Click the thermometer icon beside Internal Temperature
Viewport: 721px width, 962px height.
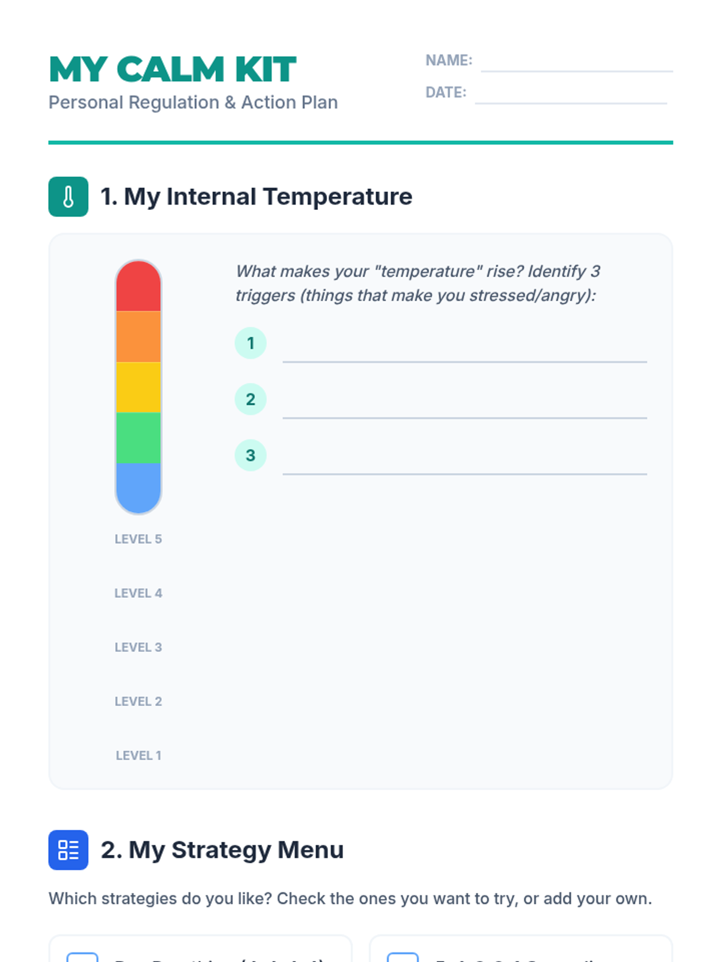pyautogui.click(x=68, y=197)
